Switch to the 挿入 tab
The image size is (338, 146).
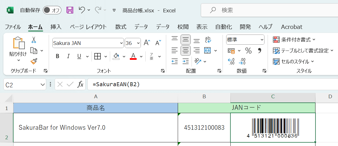pyautogui.click(x=56, y=27)
